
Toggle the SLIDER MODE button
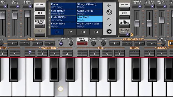click(124, 35)
